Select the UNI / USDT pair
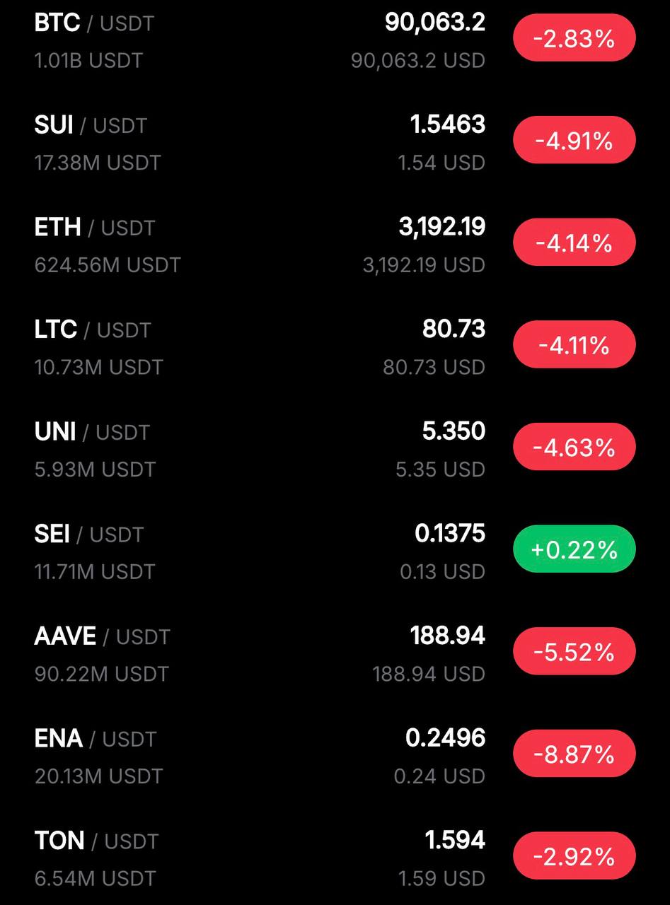Viewport: 670px width, 905px height. (91, 432)
